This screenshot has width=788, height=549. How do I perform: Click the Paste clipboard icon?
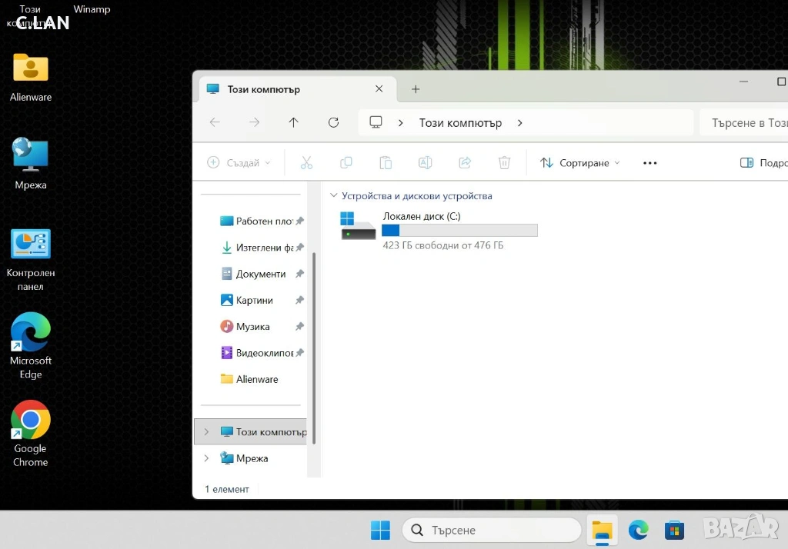tap(386, 163)
